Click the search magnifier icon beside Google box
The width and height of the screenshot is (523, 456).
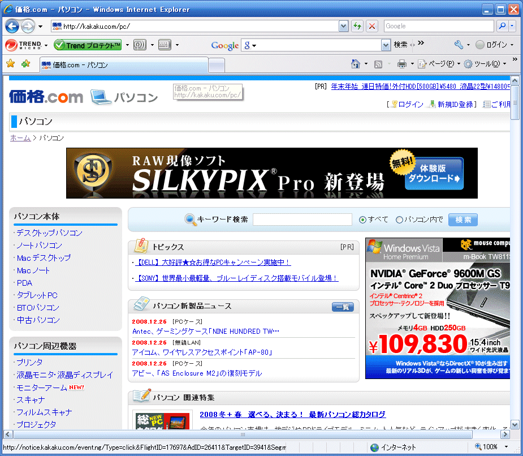tap(502, 25)
